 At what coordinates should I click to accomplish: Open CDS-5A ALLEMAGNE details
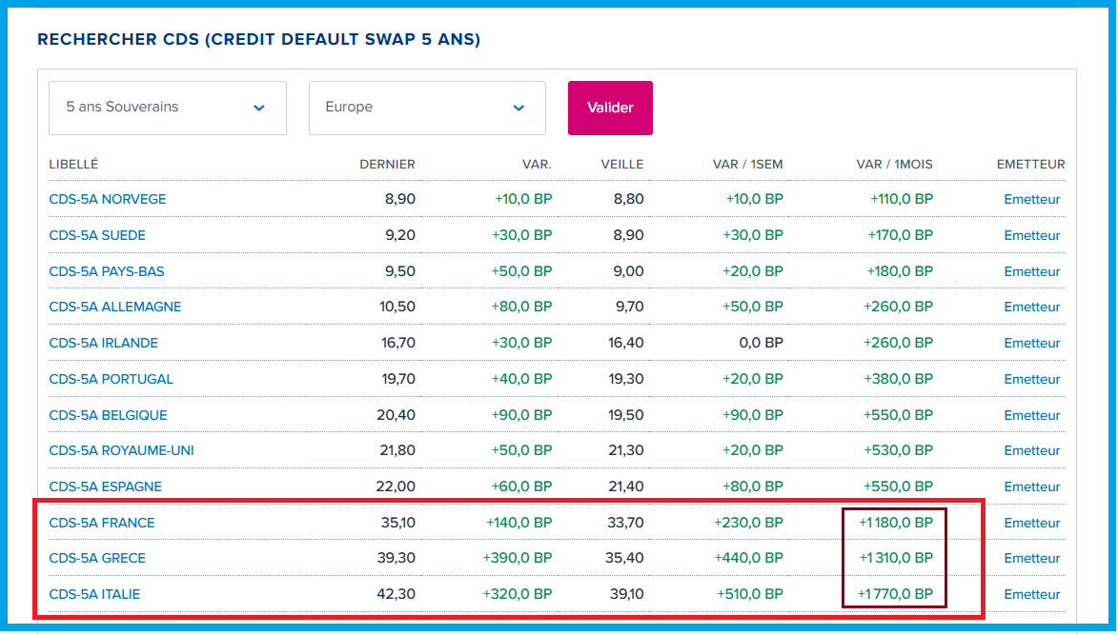click(x=115, y=308)
